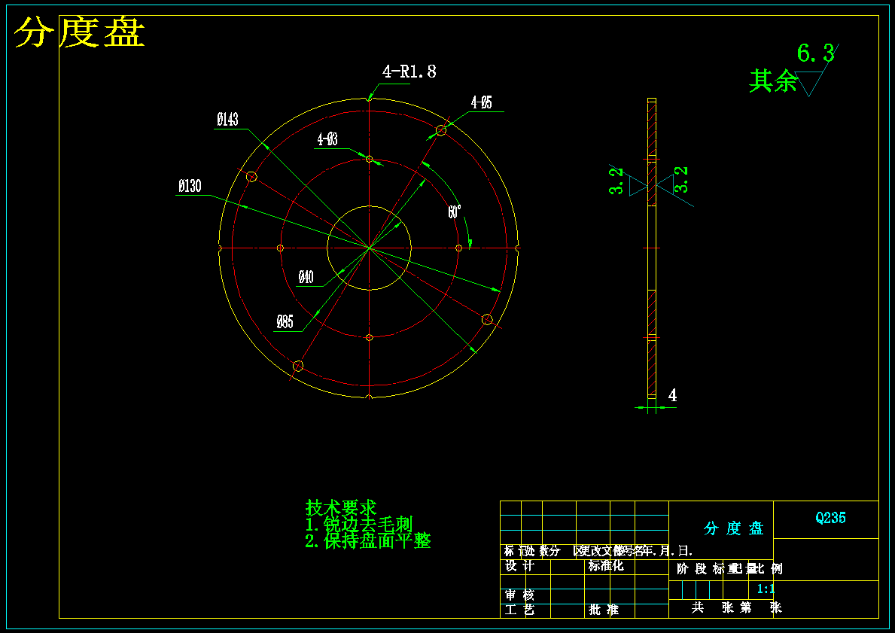This screenshot has height=633, width=895.
Task: Select the 4-Ø3 hole callout
Action: pos(327,138)
